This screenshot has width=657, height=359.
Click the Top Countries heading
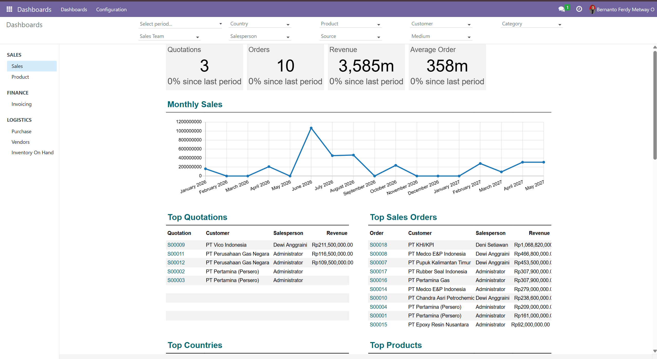pyautogui.click(x=195, y=345)
